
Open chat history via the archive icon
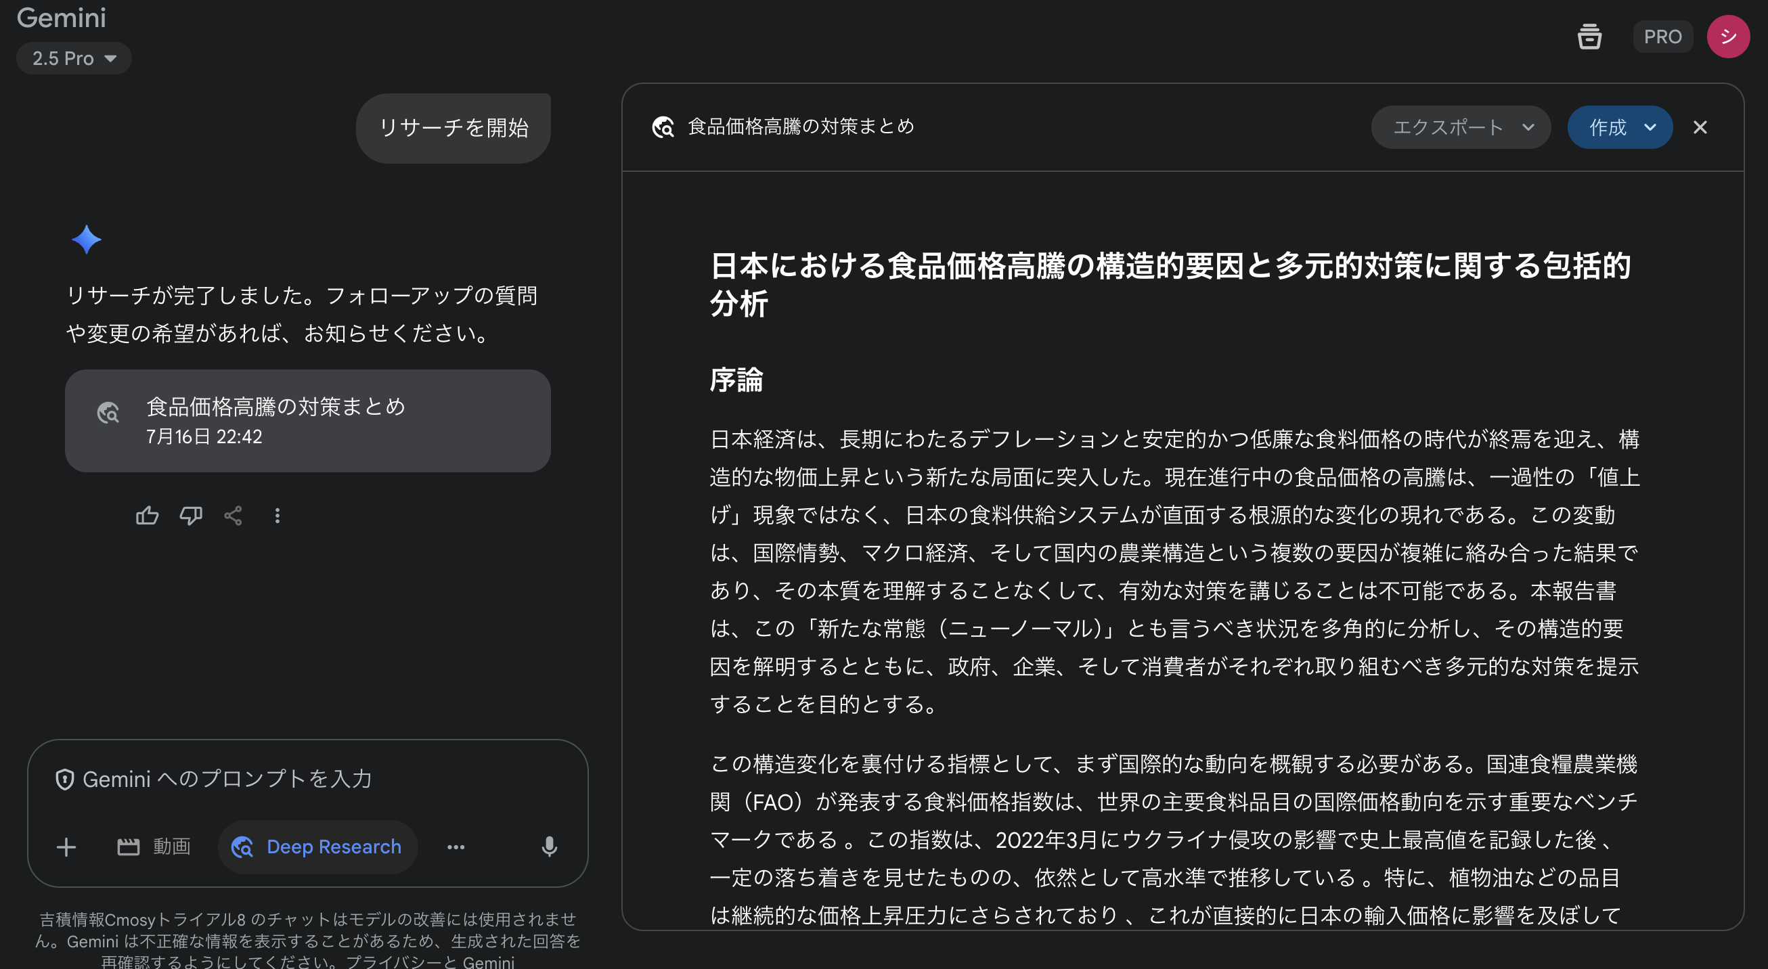pos(1589,37)
